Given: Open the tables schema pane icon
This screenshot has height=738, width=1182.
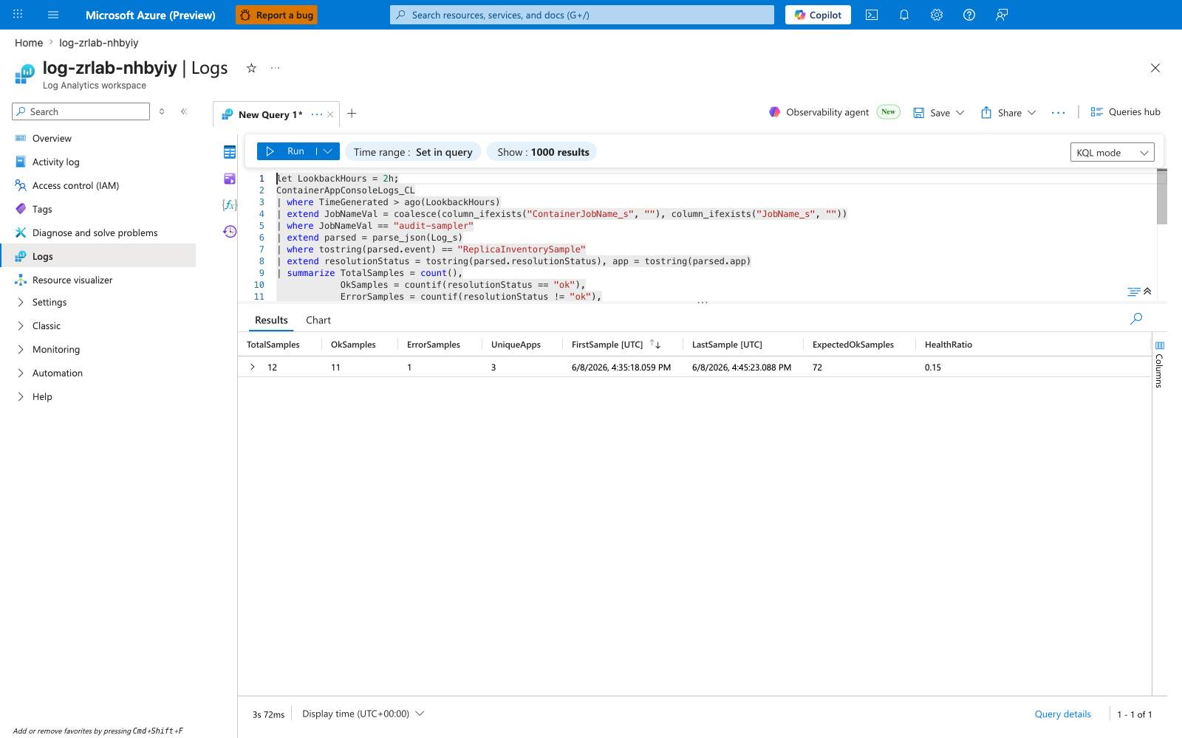Looking at the screenshot, I should pyautogui.click(x=230, y=152).
